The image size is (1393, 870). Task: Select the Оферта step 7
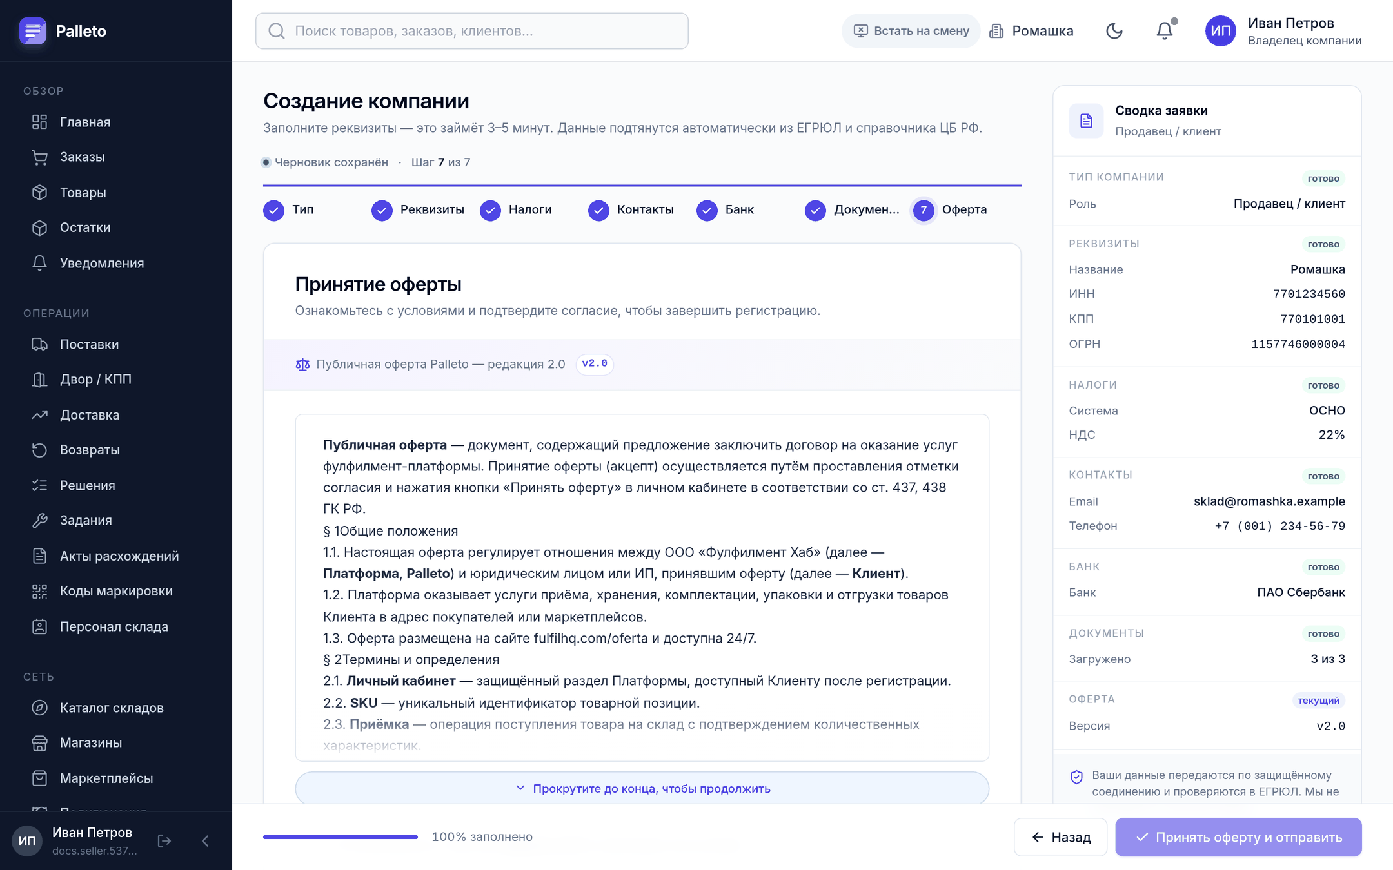point(950,210)
